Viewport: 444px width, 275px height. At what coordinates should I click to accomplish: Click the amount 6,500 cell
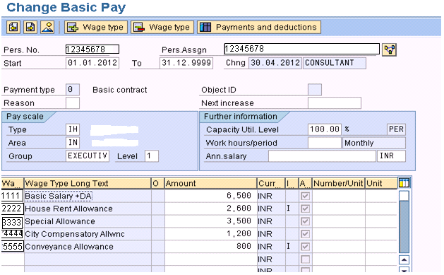click(x=210, y=196)
